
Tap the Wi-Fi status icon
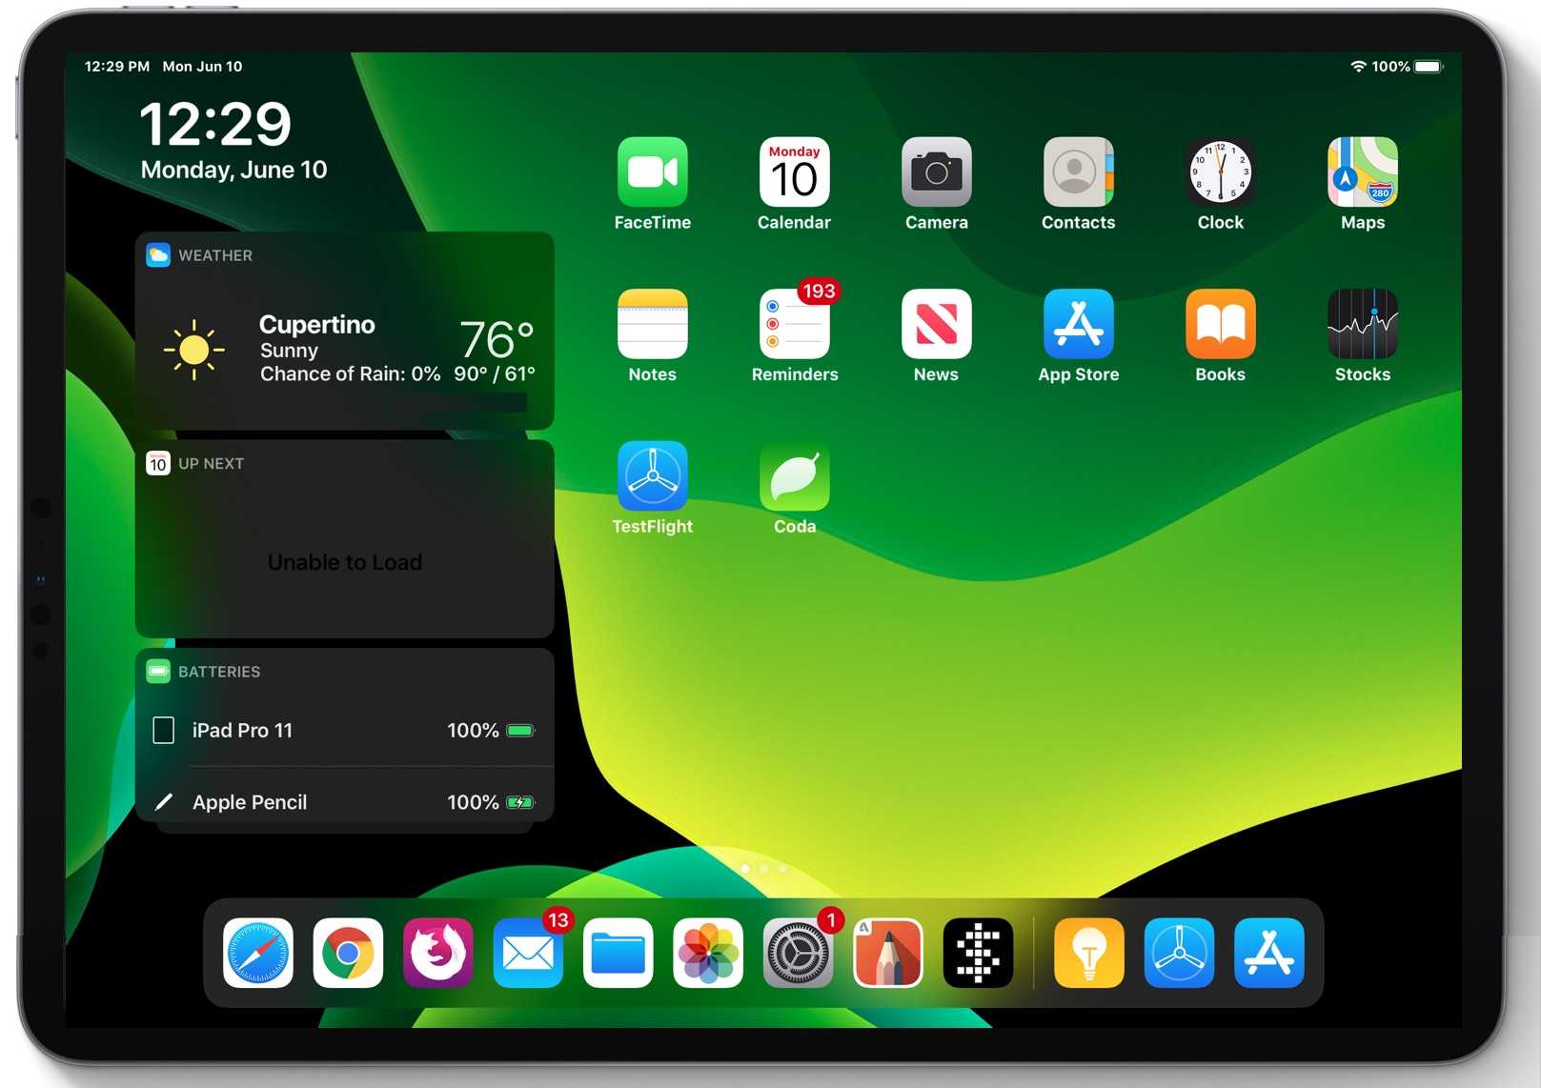[1358, 67]
